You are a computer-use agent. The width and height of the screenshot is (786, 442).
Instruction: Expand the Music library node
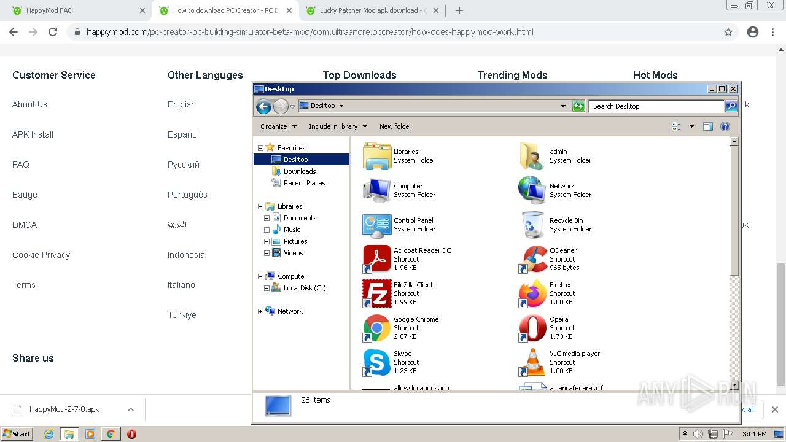(267, 230)
